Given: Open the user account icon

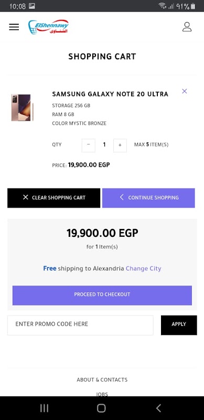Looking at the screenshot, I should click(187, 27).
